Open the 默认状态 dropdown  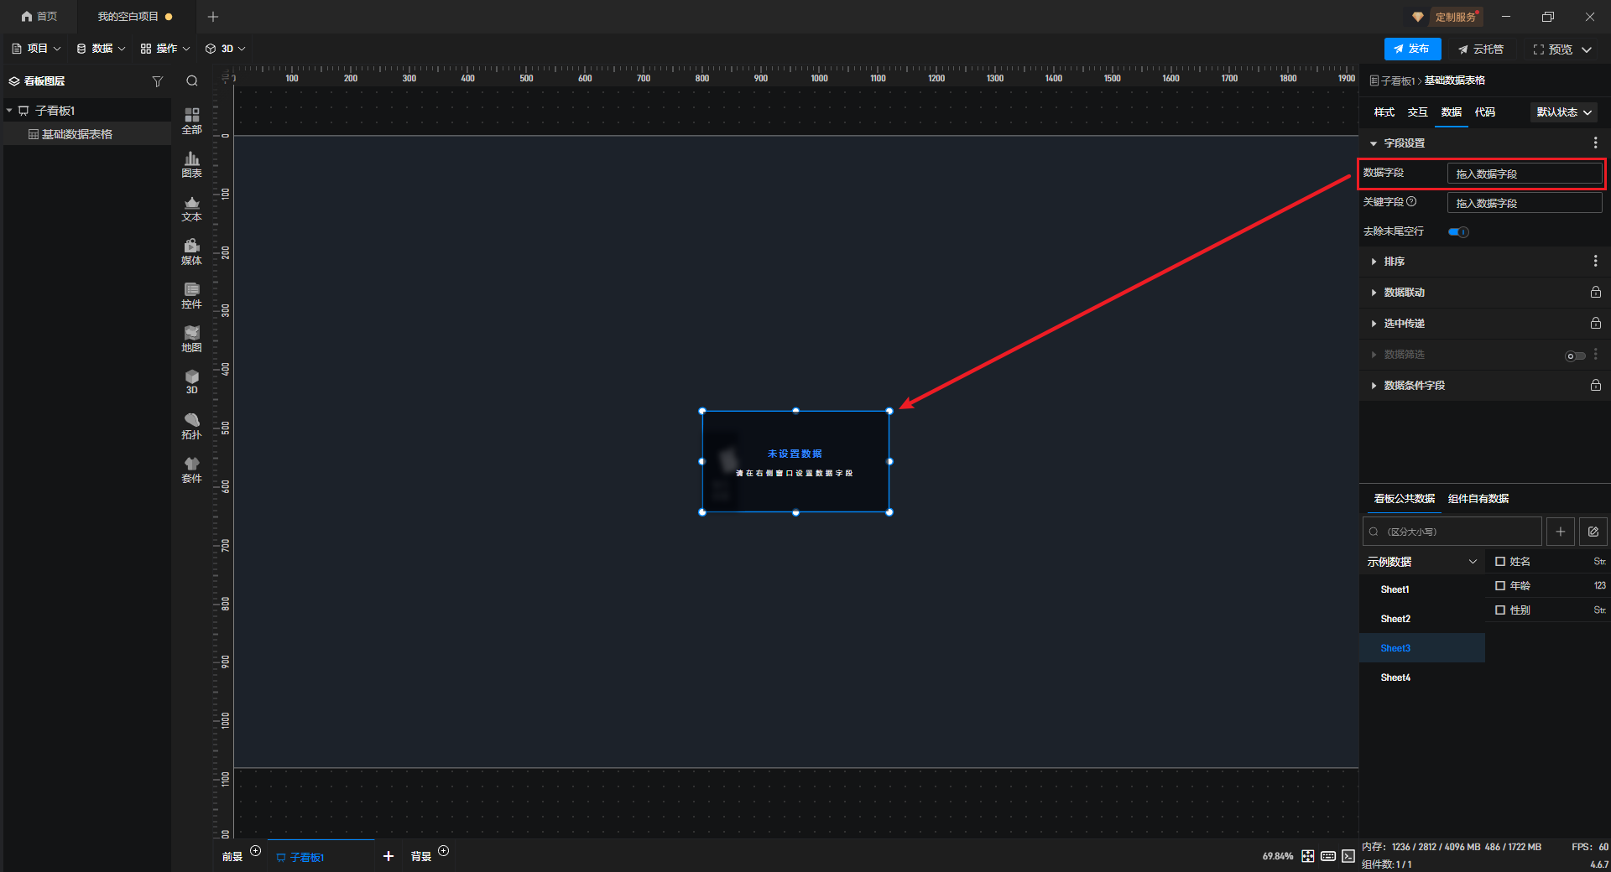[1563, 112]
